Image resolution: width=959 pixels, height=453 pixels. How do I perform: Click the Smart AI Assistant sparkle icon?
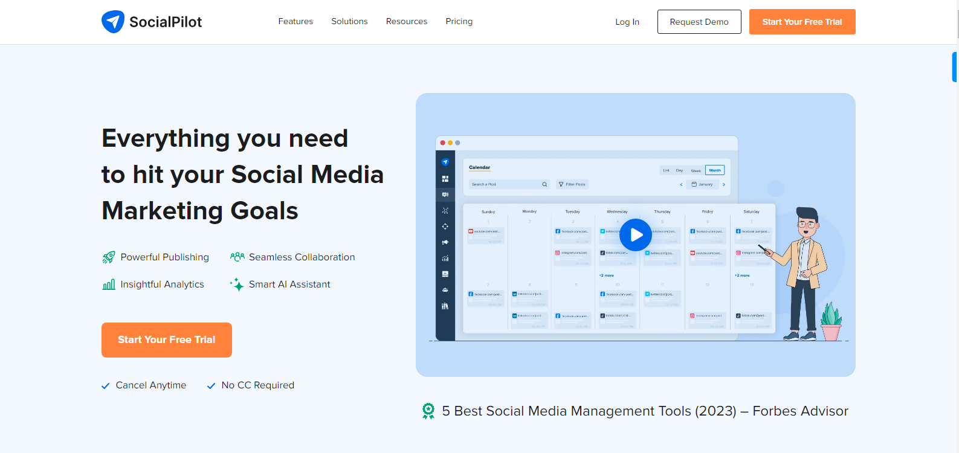(237, 284)
